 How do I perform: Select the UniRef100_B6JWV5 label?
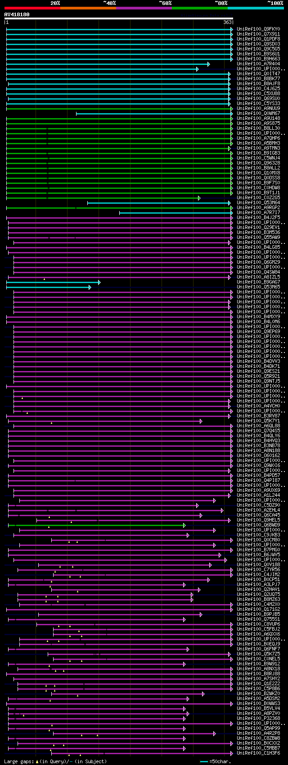[x=258, y=554]
